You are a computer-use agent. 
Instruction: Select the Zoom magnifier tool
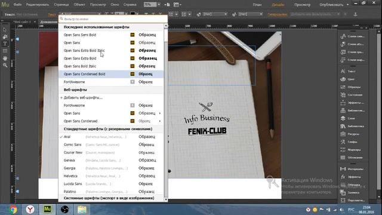[x=5, y=65]
